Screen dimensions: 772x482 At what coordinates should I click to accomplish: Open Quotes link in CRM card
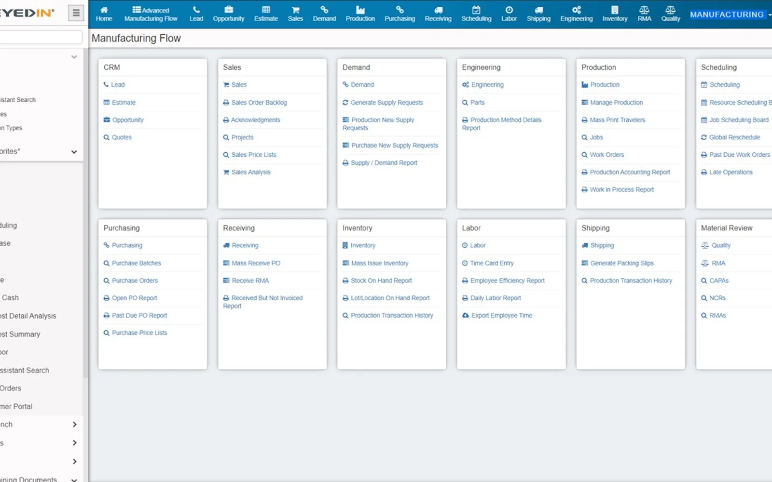tap(122, 137)
